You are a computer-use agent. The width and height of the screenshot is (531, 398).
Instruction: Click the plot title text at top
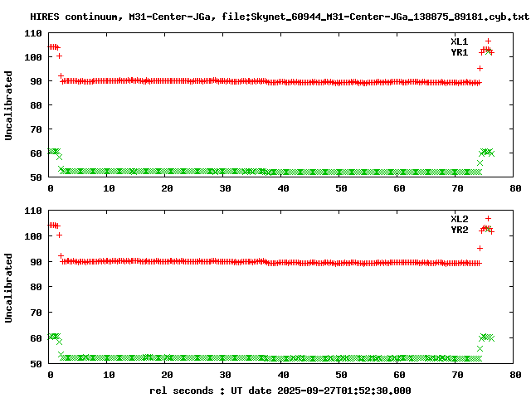point(280,17)
